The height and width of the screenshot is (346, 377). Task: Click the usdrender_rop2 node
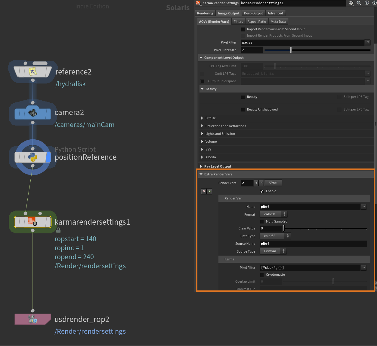[x=32, y=319]
